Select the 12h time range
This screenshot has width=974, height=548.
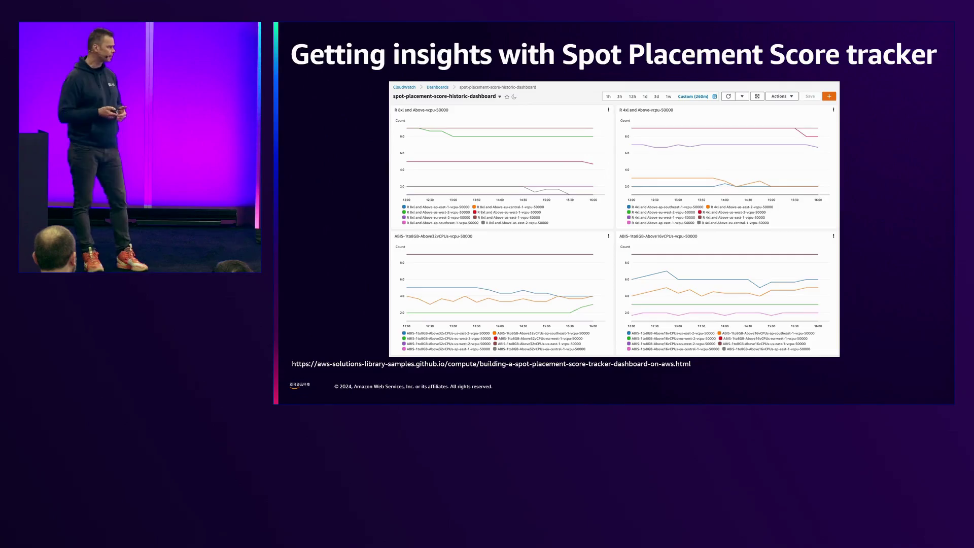(632, 96)
